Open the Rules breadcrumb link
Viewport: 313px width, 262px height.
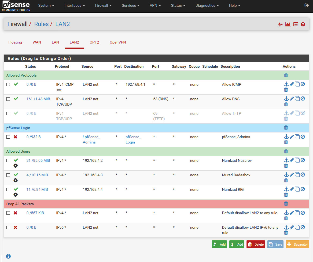[x=41, y=24]
